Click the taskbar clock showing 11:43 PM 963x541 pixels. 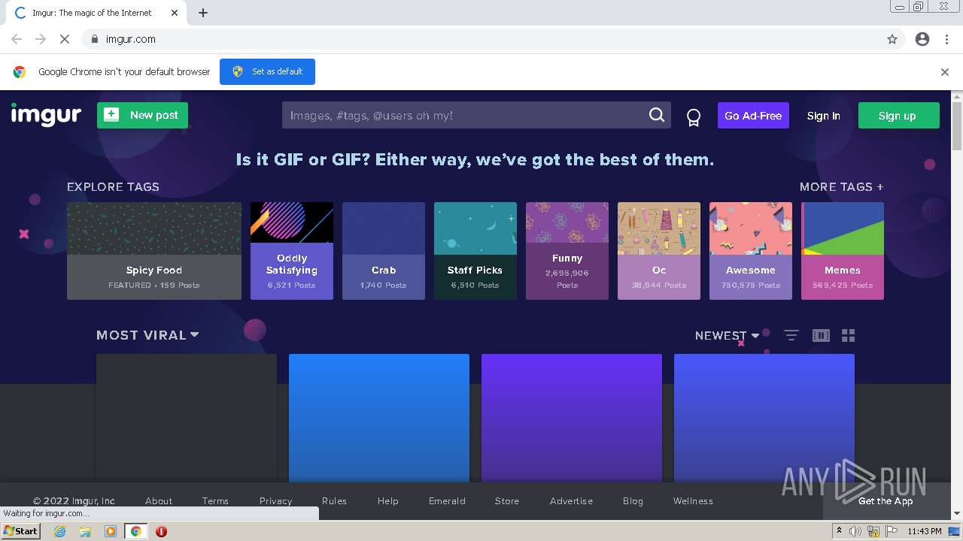(x=925, y=531)
